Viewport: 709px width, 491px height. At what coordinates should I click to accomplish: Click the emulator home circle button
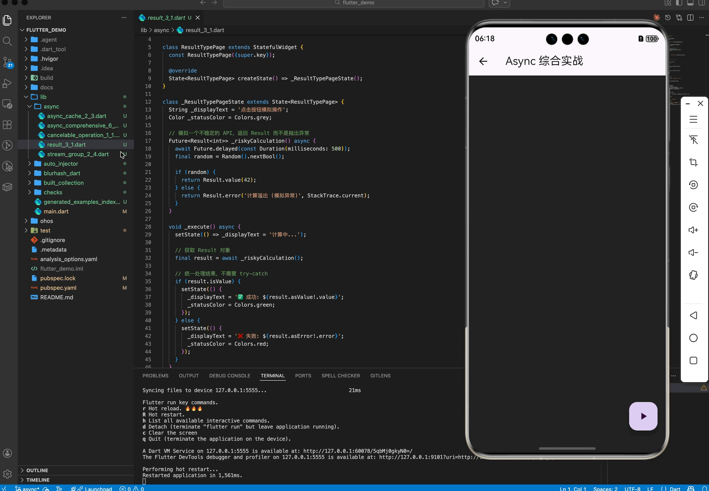tap(693, 338)
